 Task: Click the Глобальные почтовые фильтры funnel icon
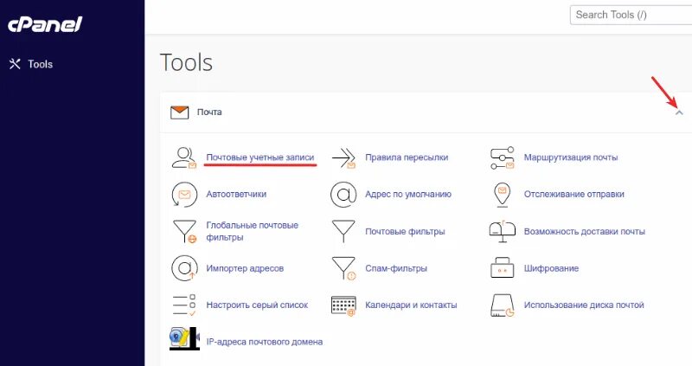tap(184, 231)
